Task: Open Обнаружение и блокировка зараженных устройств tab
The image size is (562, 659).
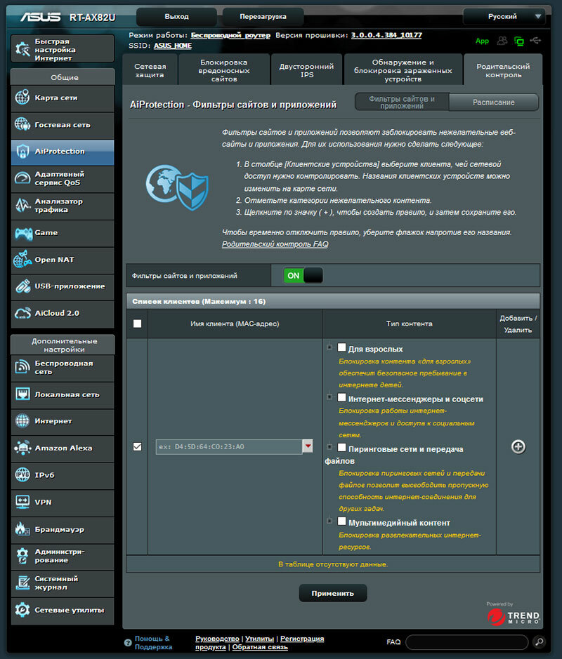Action: pos(403,70)
